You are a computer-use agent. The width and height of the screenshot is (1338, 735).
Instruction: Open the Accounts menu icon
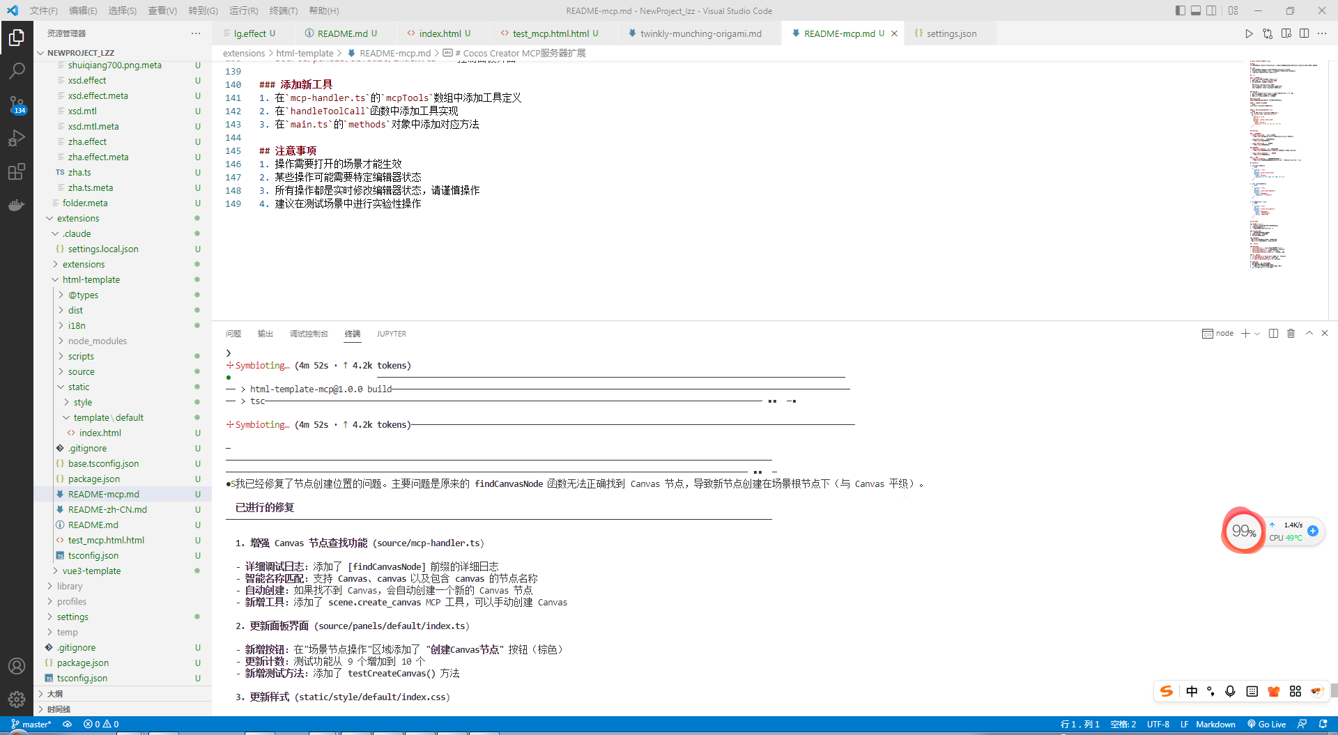(x=17, y=666)
